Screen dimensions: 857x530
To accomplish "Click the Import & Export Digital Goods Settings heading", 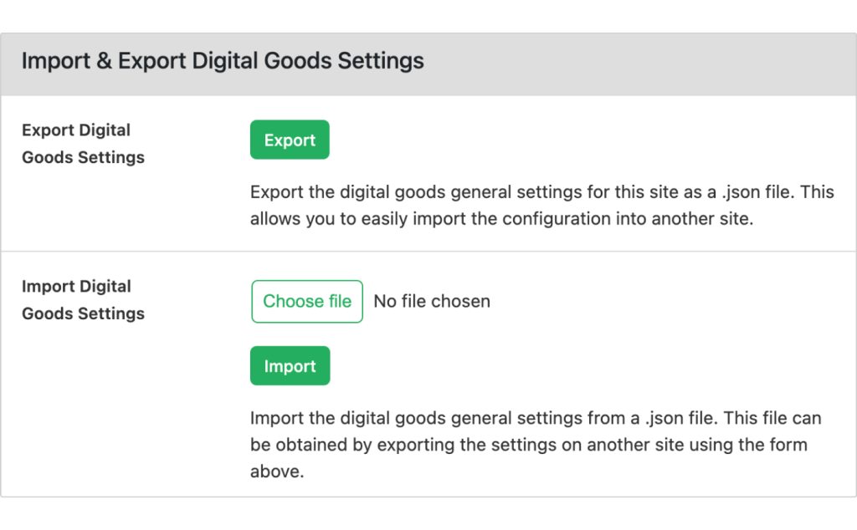I will 223,60.
